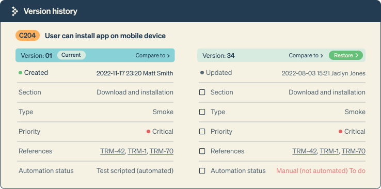Tick the Automation status checkbox
The height and width of the screenshot is (189, 381).
pos(202,171)
